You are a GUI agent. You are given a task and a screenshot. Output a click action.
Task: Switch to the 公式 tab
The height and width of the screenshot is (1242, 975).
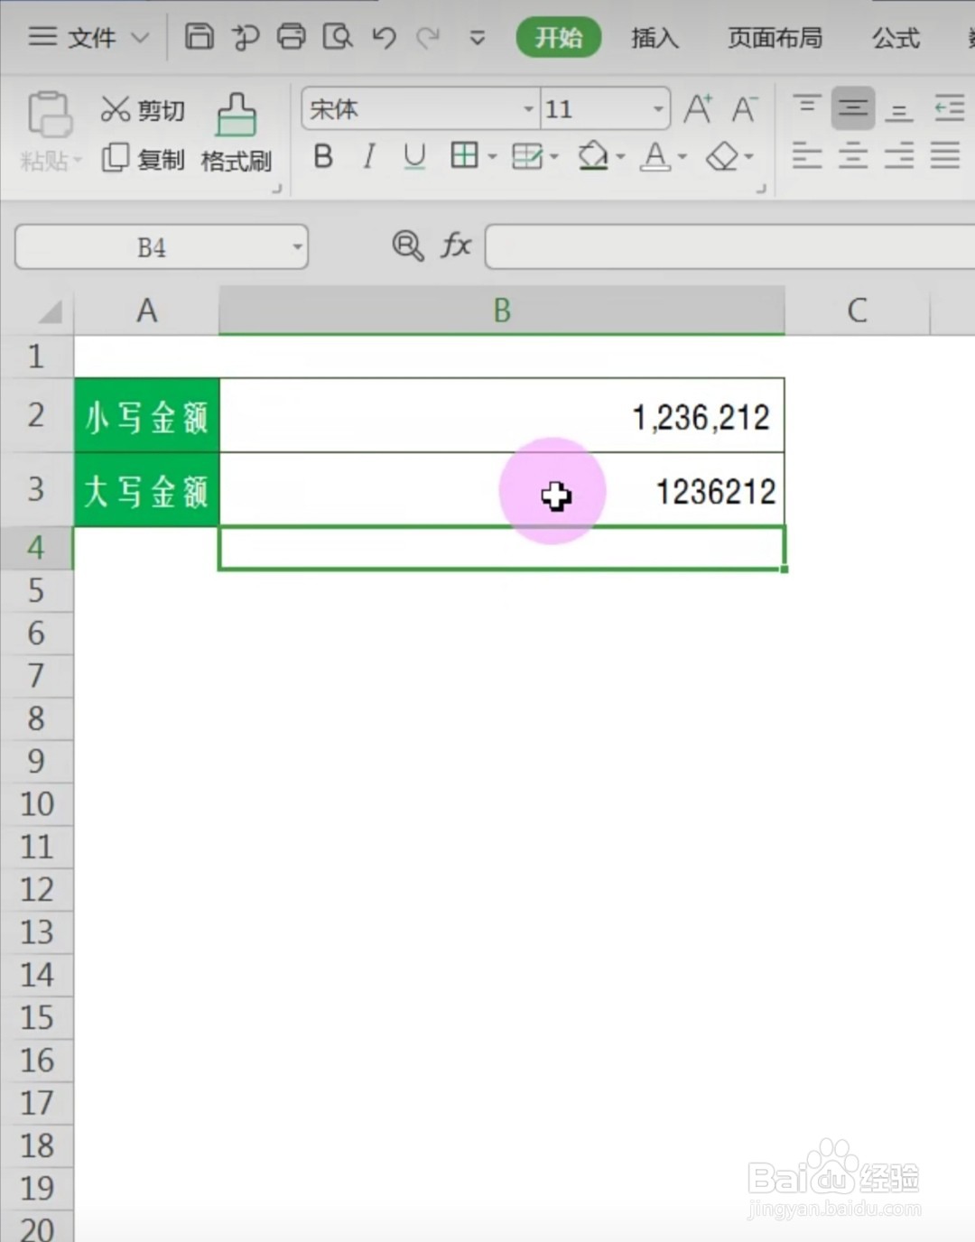point(896,38)
